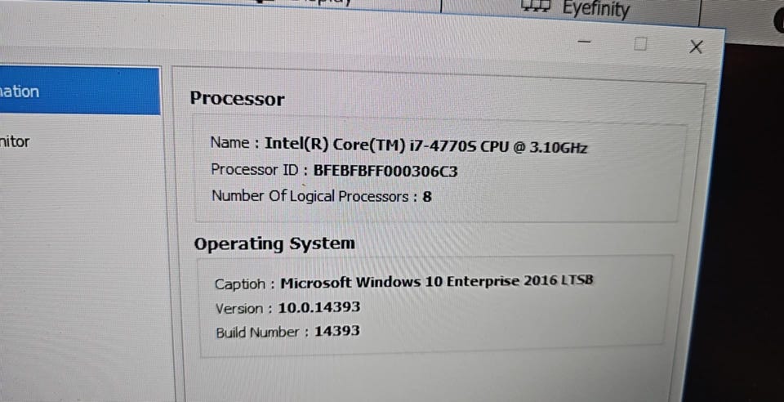This screenshot has width=784, height=402.
Task: Click the Processor ID field label
Action: [255, 170]
